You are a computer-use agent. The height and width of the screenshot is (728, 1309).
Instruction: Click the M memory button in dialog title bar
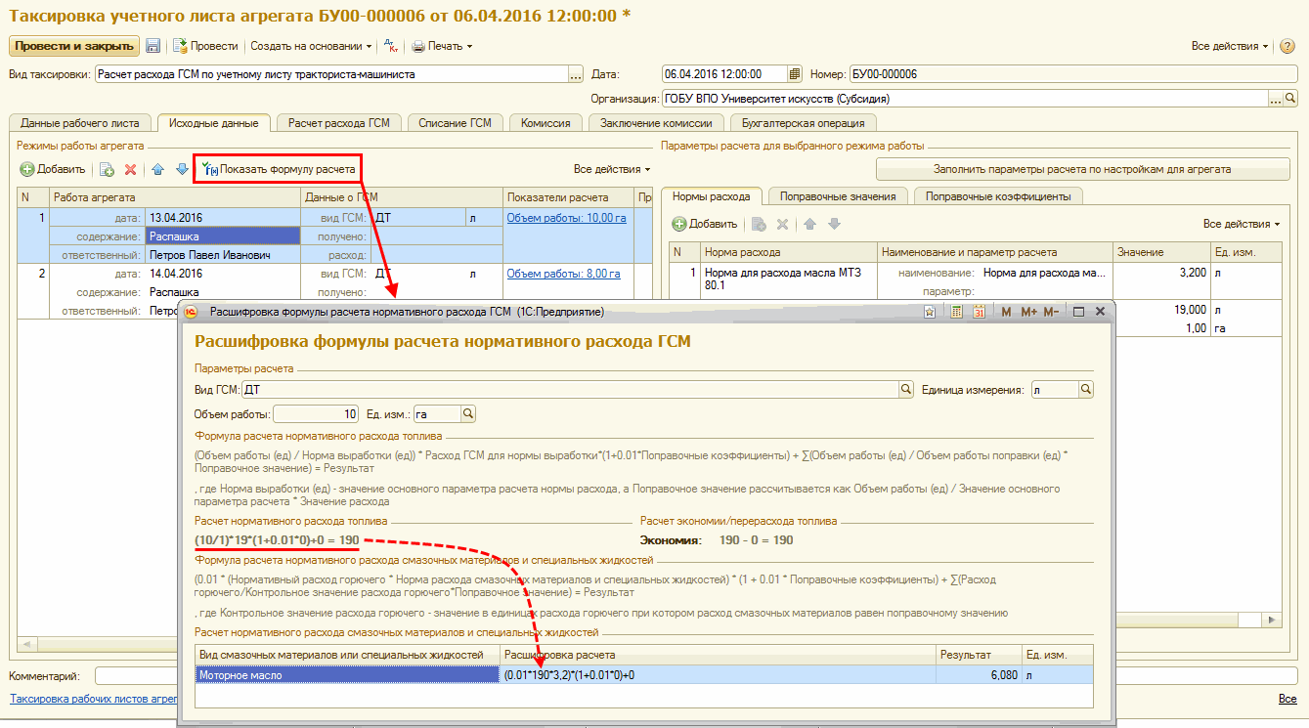1007,312
